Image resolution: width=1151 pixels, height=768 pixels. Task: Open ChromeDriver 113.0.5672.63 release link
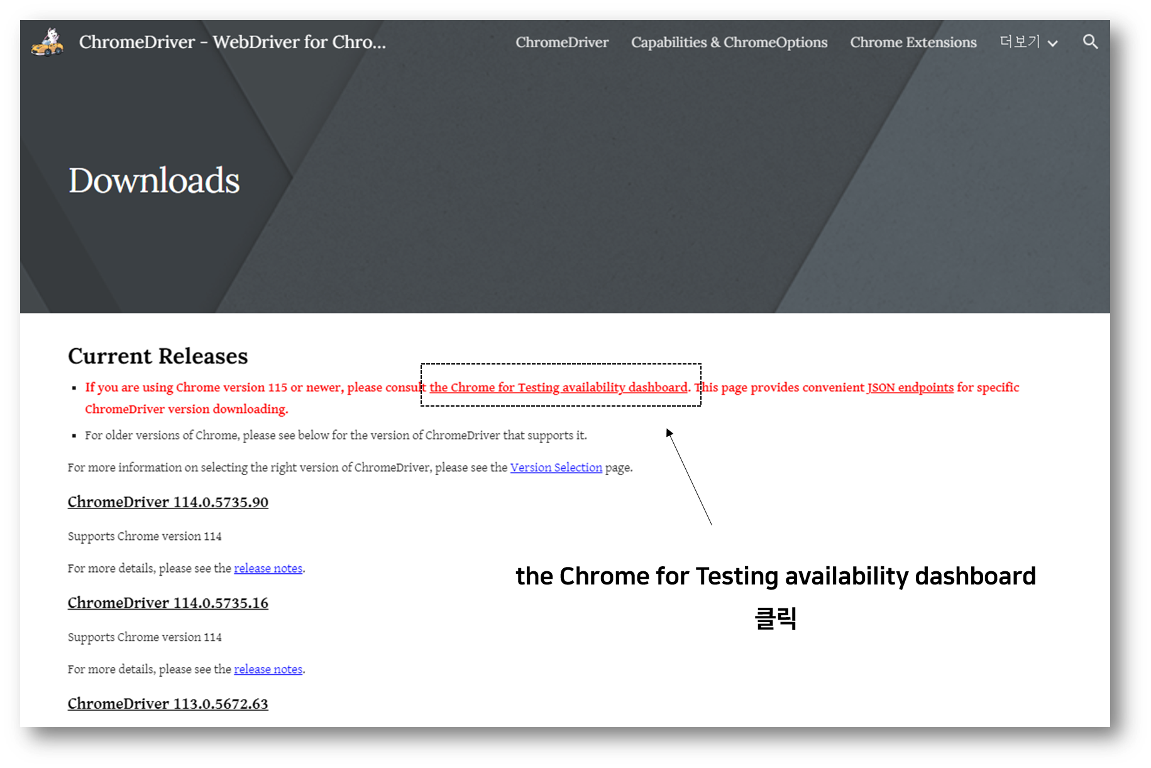[x=168, y=704]
